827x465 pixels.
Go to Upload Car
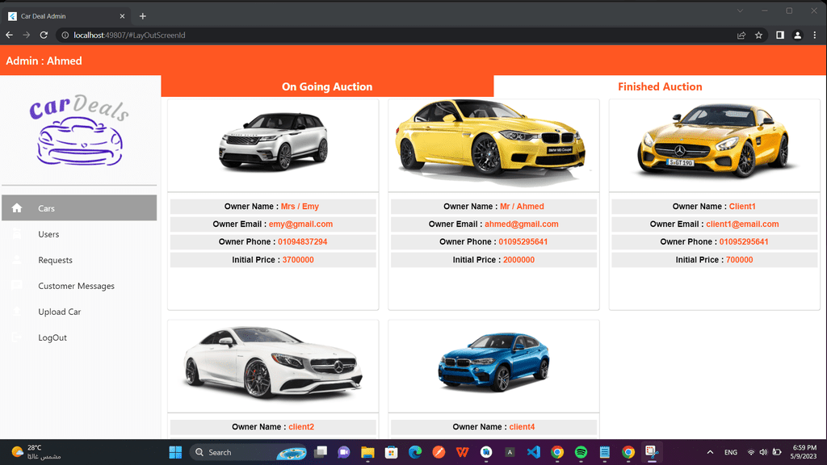coord(79,311)
